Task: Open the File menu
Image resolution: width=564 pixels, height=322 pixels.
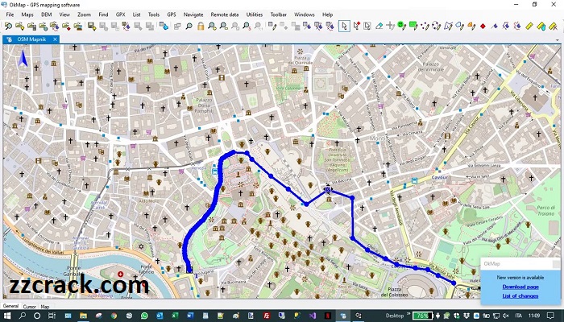Action: [x=10, y=14]
